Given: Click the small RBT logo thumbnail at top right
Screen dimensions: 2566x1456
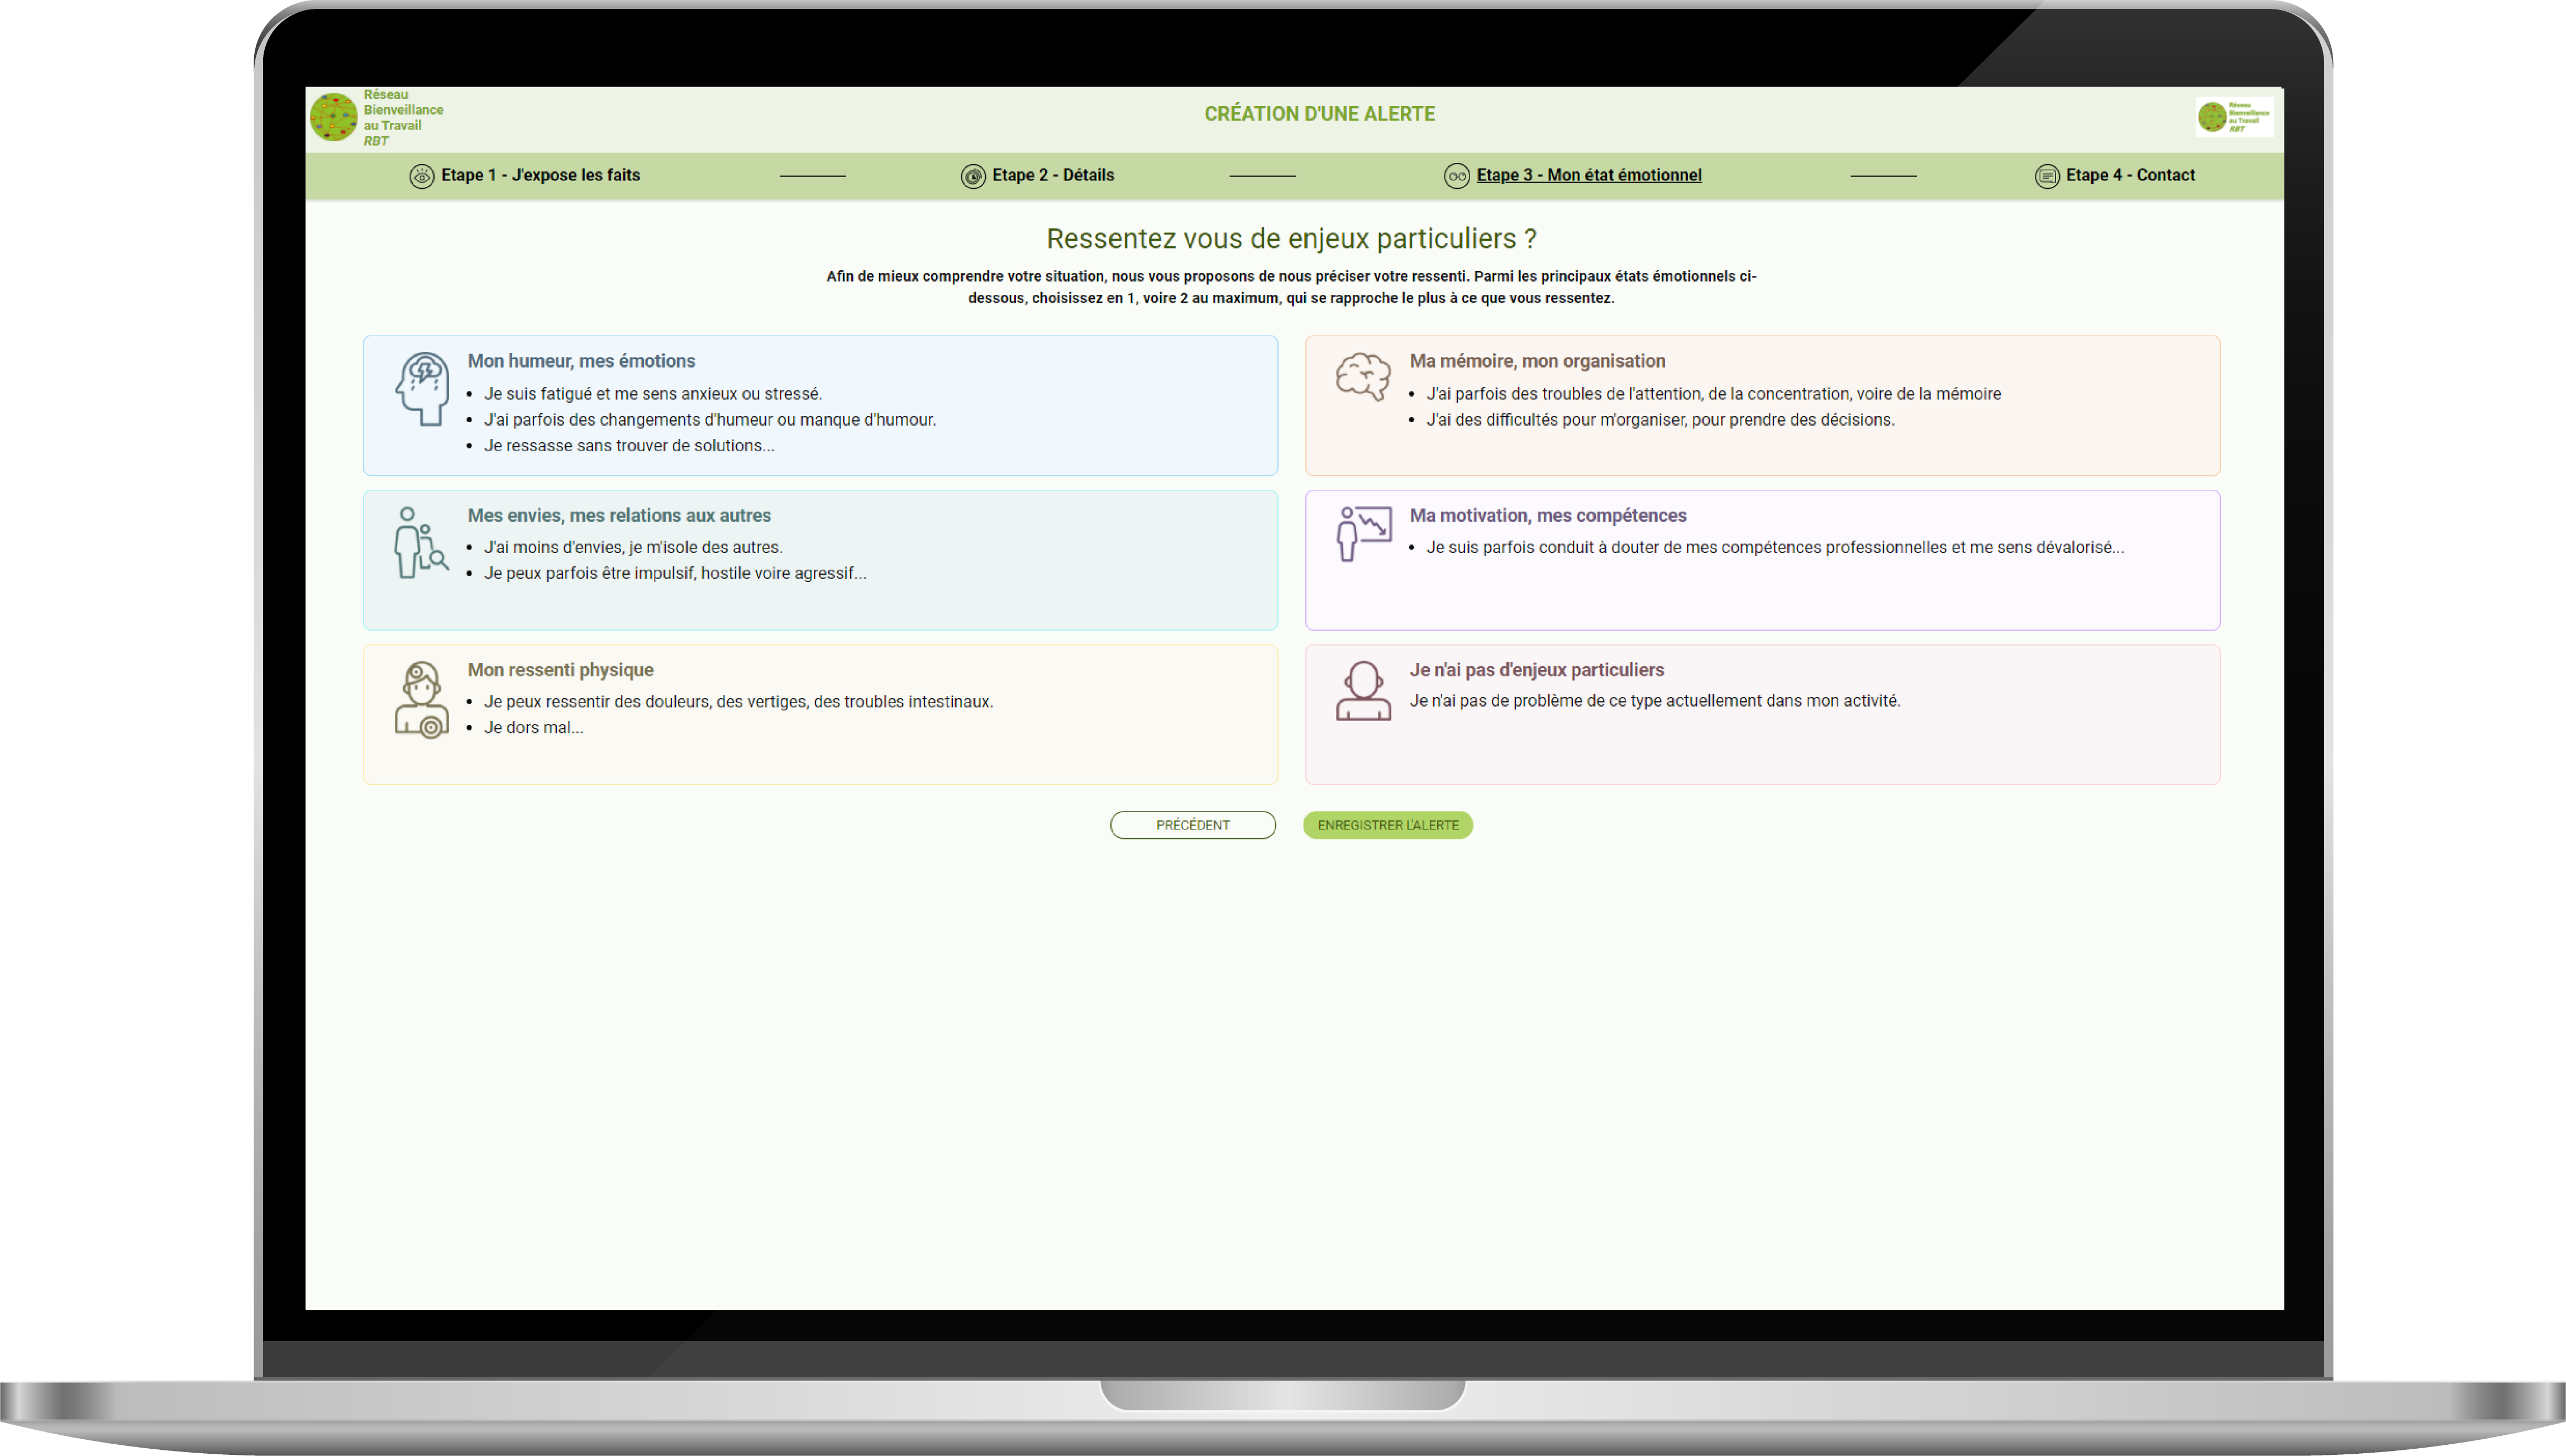Looking at the screenshot, I should (2234, 117).
